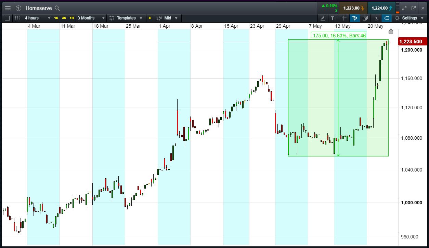Click the yellow D button
The height and width of the screenshot is (248, 429).
tap(150, 18)
